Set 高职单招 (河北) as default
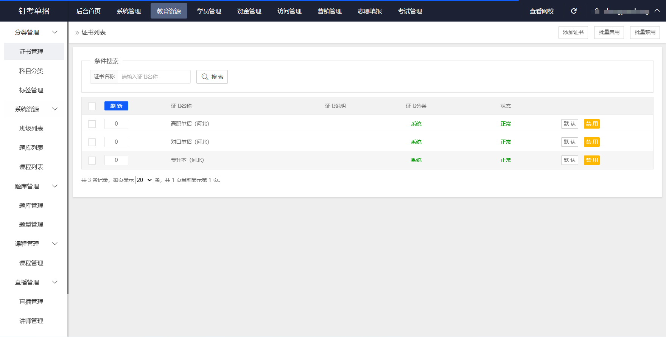 [569, 124]
